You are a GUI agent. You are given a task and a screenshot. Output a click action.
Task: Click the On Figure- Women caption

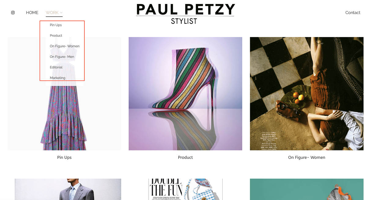[306, 157]
